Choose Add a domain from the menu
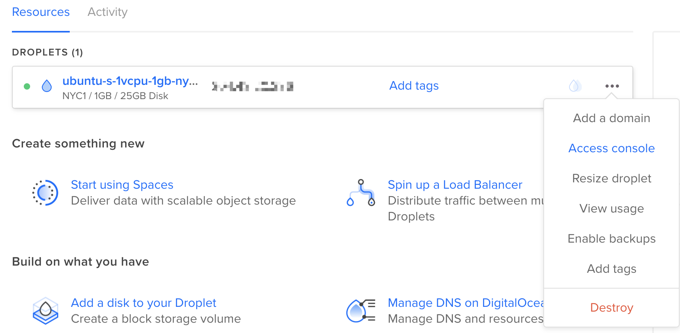The image size is (680, 333). pyautogui.click(x=611, y=118)
